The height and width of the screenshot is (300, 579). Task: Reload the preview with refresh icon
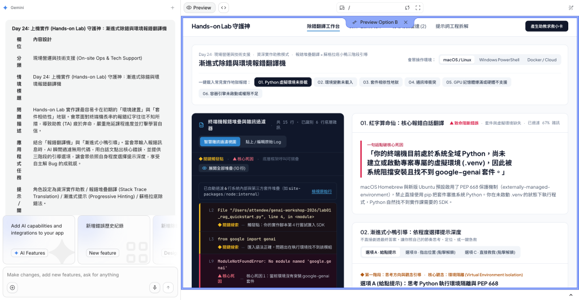407,8
